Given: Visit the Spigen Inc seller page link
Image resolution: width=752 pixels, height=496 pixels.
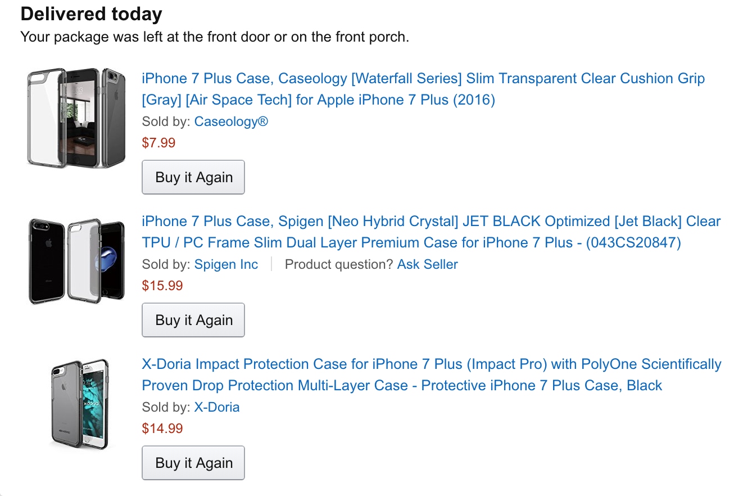Looking at the screenshot, I should click(x=226, y=264).
